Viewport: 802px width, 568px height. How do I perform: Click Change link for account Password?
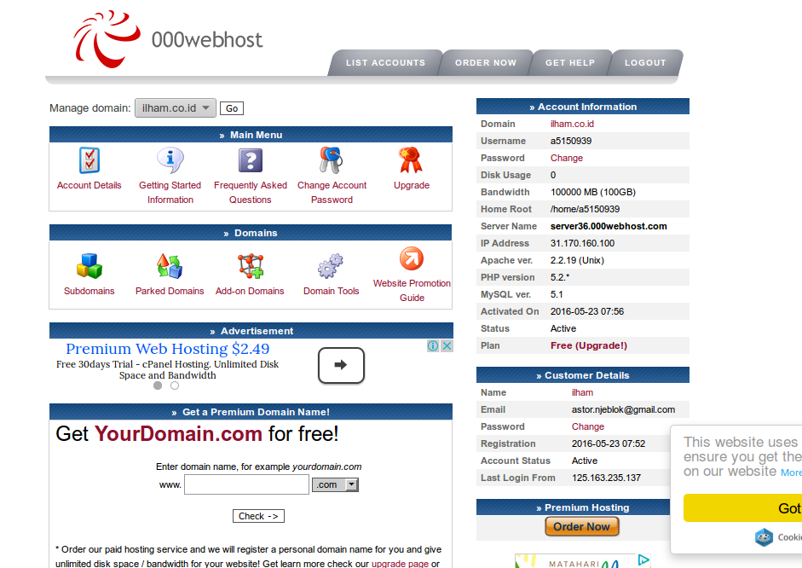tap(567, 158)
